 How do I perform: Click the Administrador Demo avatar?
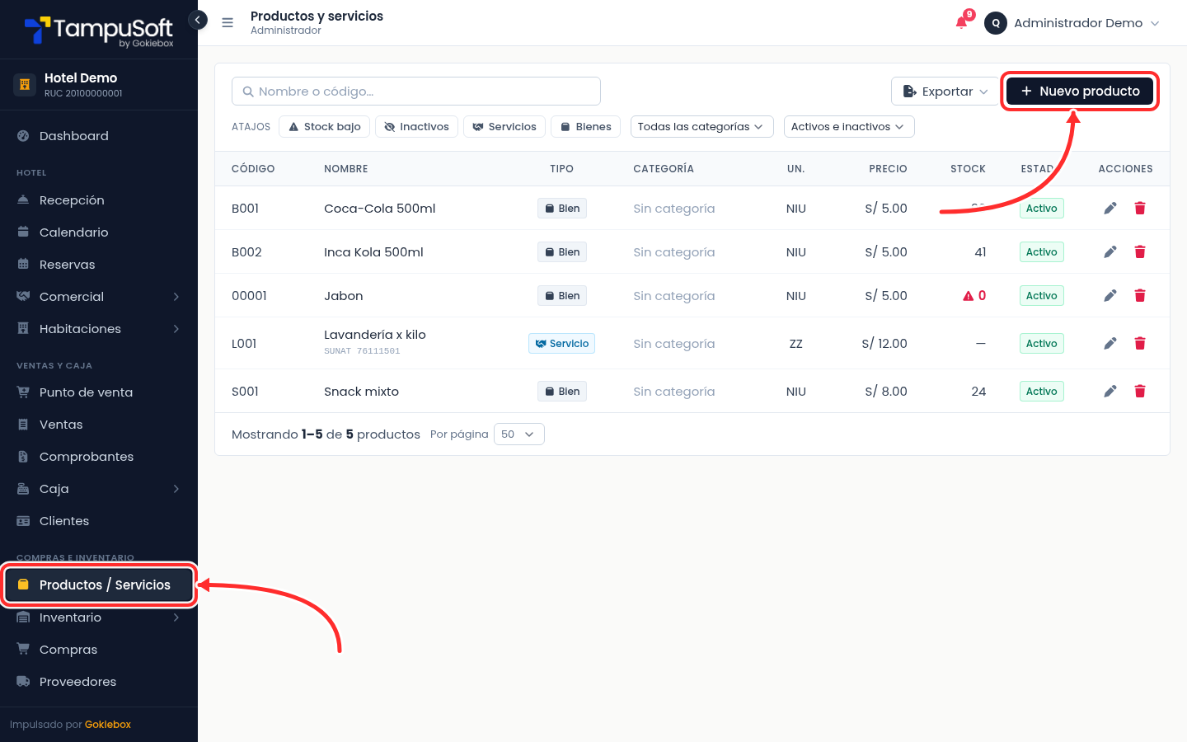996,23
